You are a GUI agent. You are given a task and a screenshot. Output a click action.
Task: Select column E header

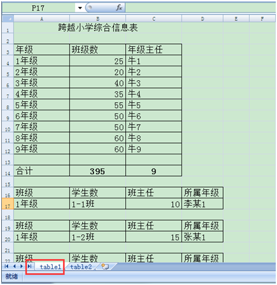(x=236, y=19)
